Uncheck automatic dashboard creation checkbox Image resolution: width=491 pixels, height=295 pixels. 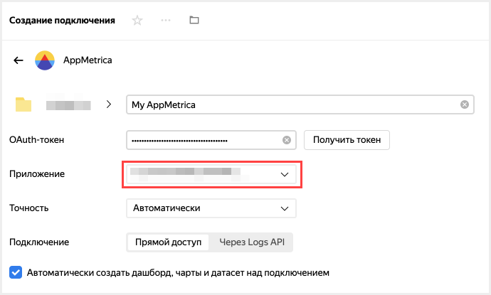click(x=16, y=272)
